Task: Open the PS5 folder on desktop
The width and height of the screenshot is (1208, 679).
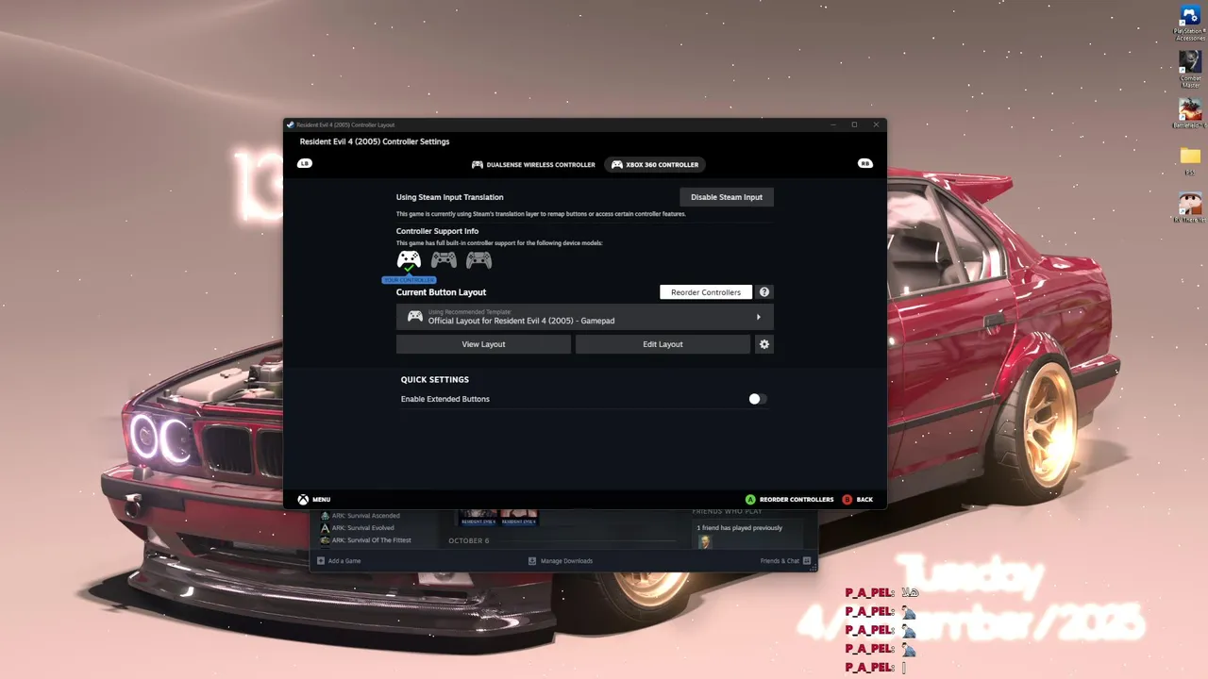Action: (1190, 160)
